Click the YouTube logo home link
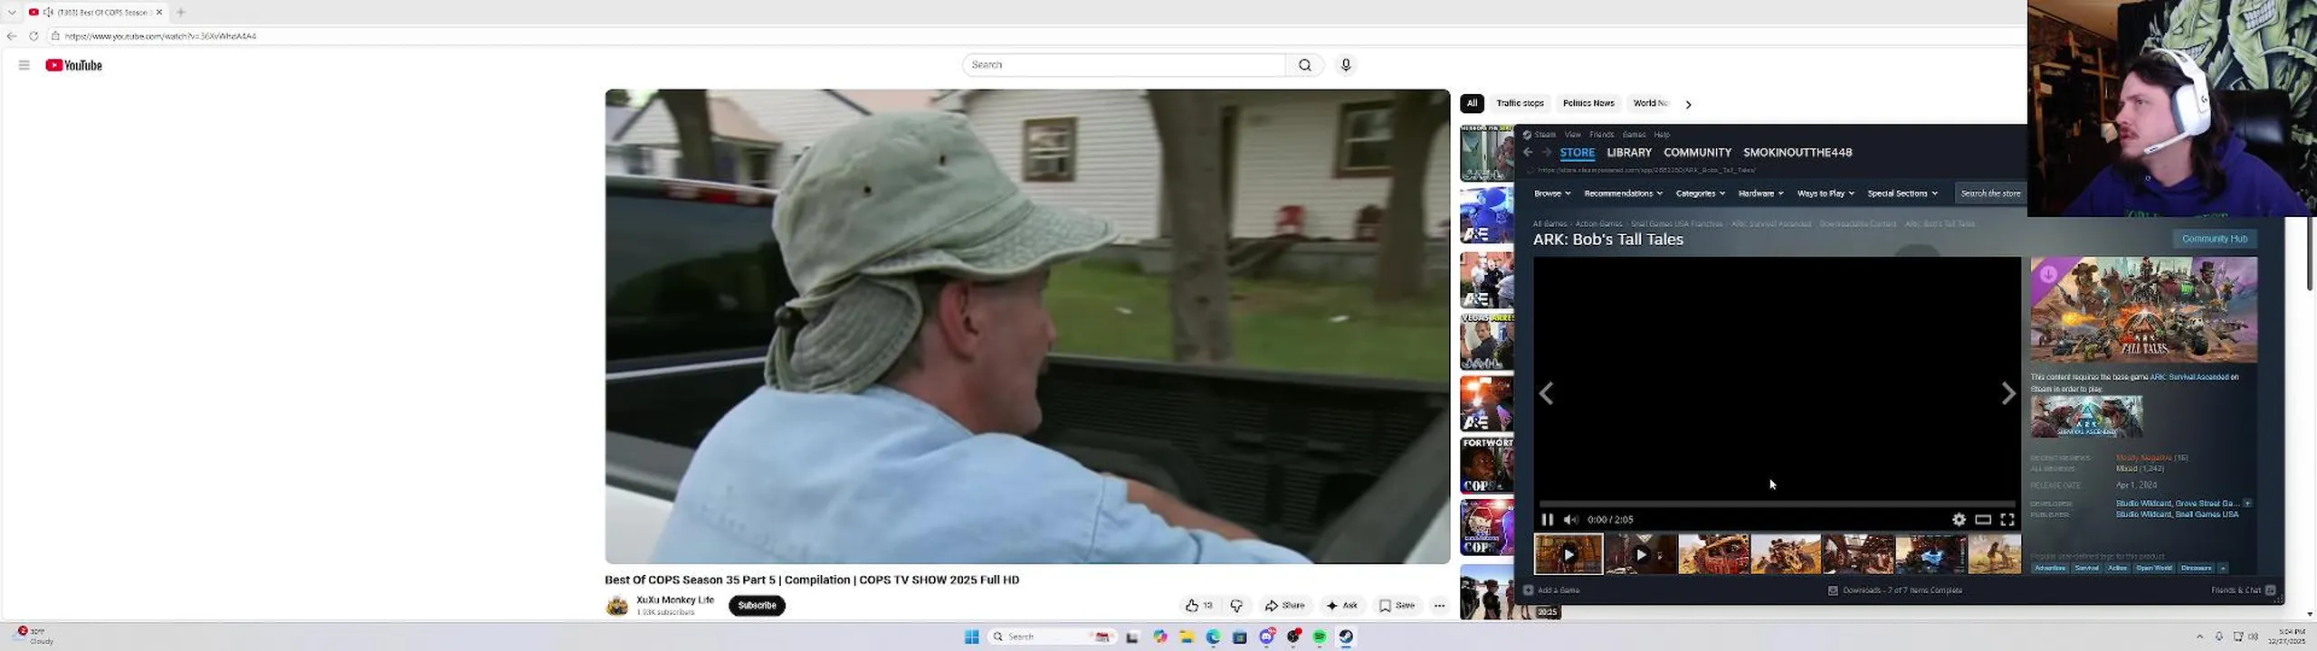Image resolution: width=2317 pixels, height=651 pixels. tap(74, 65)
